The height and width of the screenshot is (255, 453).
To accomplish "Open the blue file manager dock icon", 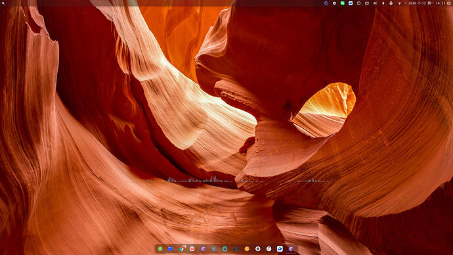I will 170,248.
